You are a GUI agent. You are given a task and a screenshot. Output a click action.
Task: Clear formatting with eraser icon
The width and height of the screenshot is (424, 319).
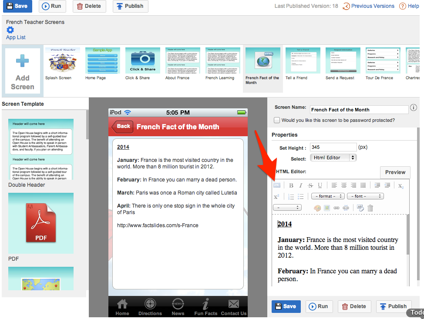click(360, 208)
